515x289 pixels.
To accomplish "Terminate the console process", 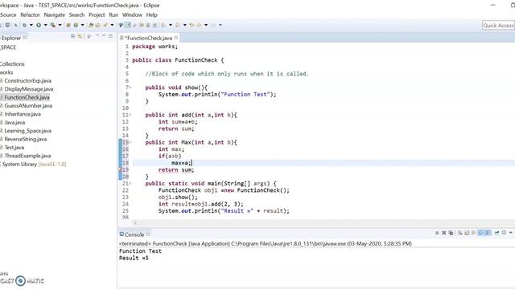I will (x=437, y=233).
